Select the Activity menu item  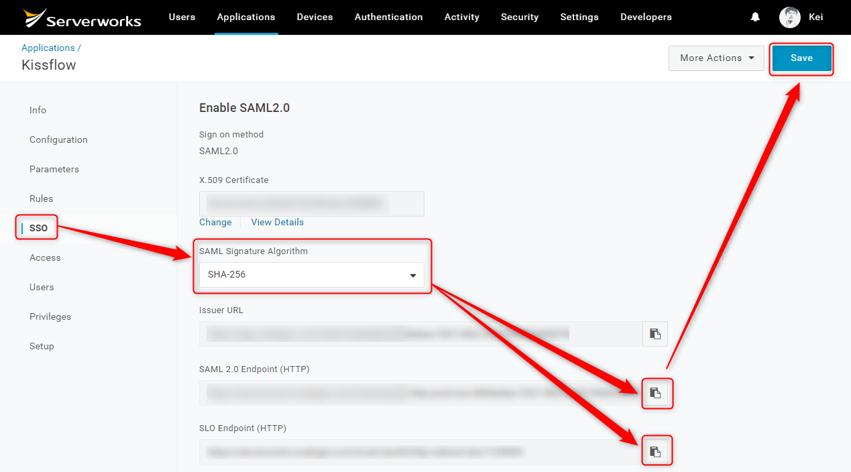click(x=461, y=17)
